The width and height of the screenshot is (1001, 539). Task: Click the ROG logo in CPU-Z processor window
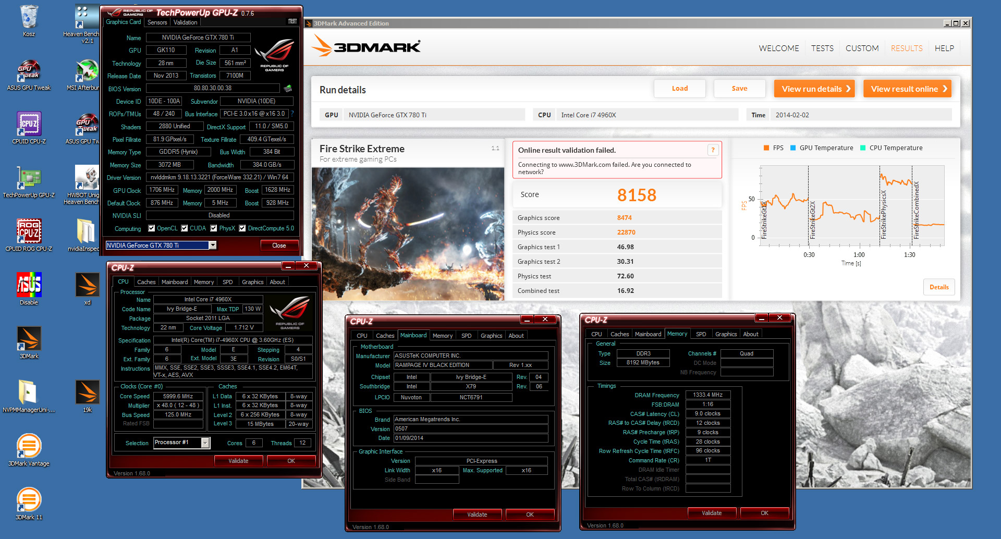coord(290,312)
